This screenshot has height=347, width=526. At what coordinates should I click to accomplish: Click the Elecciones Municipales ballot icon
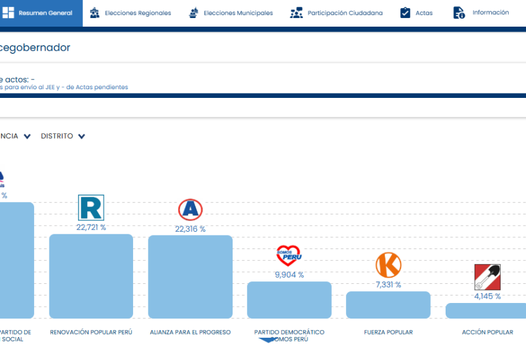click(x=194, y=13)
